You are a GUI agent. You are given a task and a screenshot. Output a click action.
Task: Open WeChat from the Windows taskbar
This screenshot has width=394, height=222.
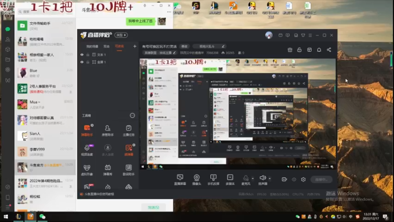(x=42, y=217)
